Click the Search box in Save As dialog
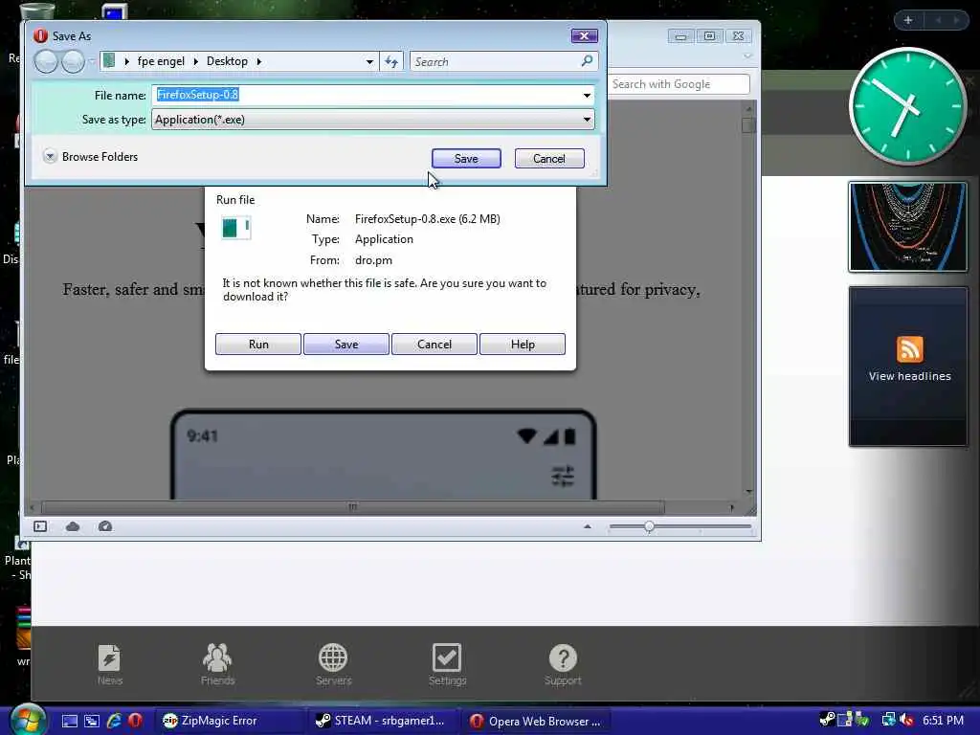 [503, 61]
